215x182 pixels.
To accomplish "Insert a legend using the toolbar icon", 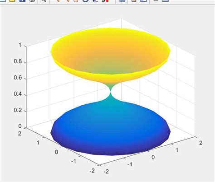I will tap(143, 0).
